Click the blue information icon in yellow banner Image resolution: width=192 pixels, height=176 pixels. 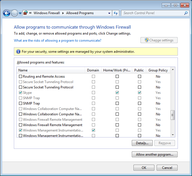point(18,52)
